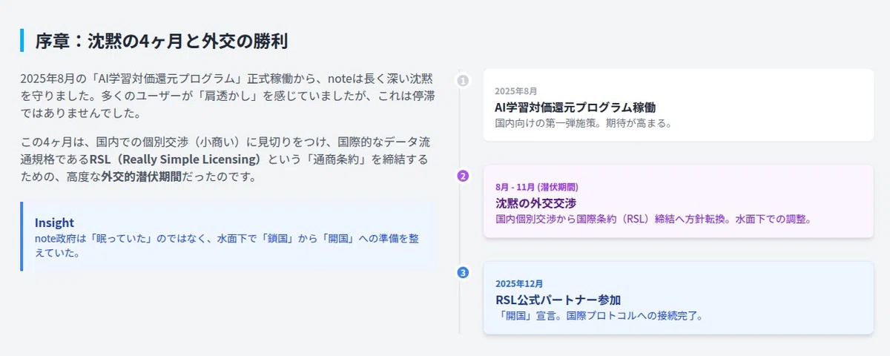Click the date label 2025年8月
Screen dimensions: 890x356
point(516,90)
